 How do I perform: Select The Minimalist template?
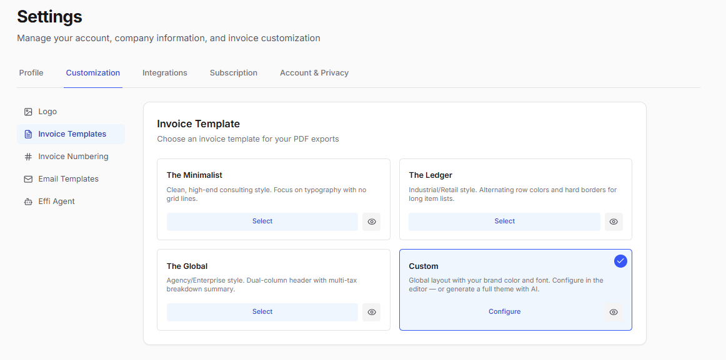[x=262, y=222]
